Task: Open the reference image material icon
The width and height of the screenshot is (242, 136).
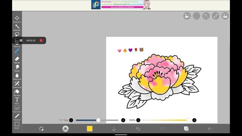Action: [225, 16]
